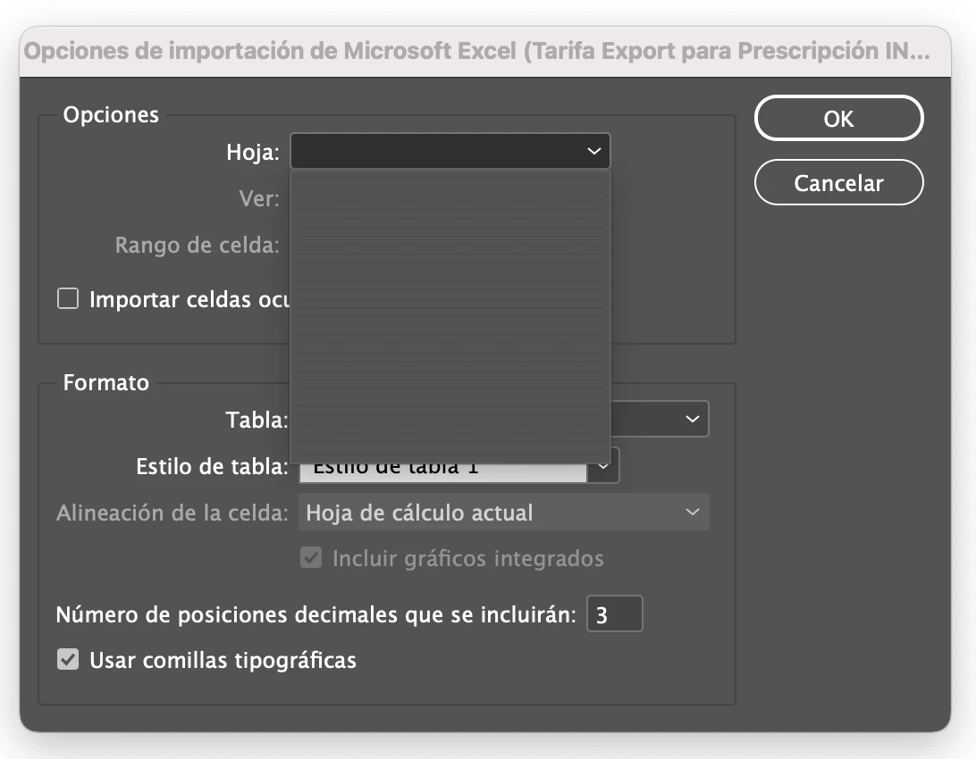Click the dialog title bar text
This screenshot has width=976, height=759.
pos(476,51)
